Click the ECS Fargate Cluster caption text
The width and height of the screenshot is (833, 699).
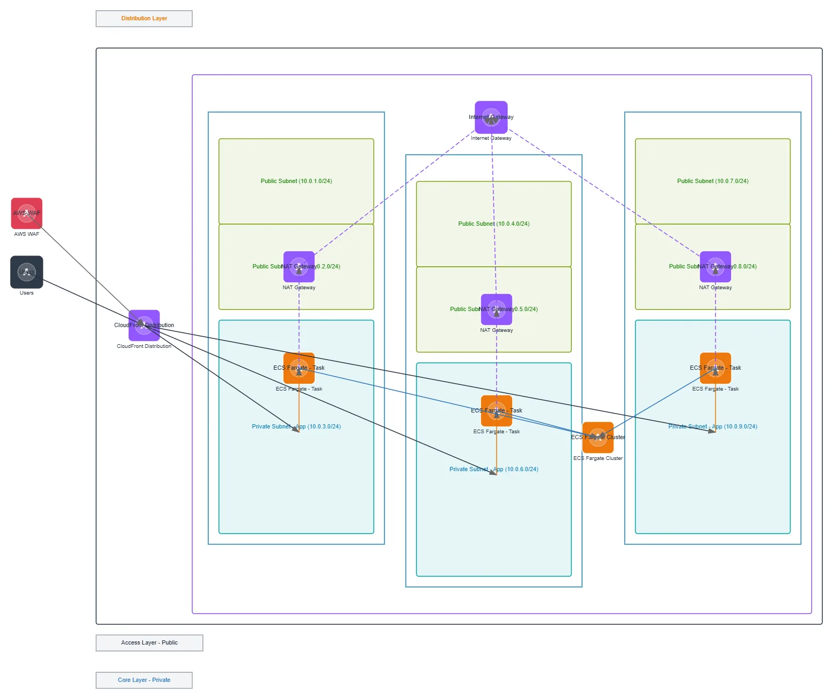point(598,458)
